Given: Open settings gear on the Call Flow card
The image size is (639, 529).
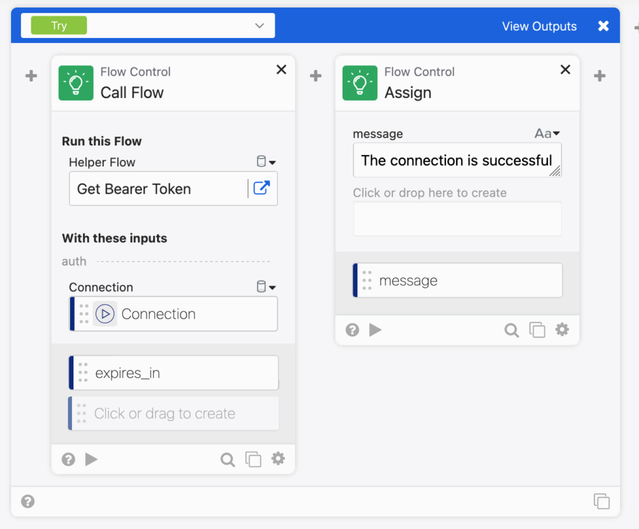Looking at the screenshot, I should coord(278,459).
